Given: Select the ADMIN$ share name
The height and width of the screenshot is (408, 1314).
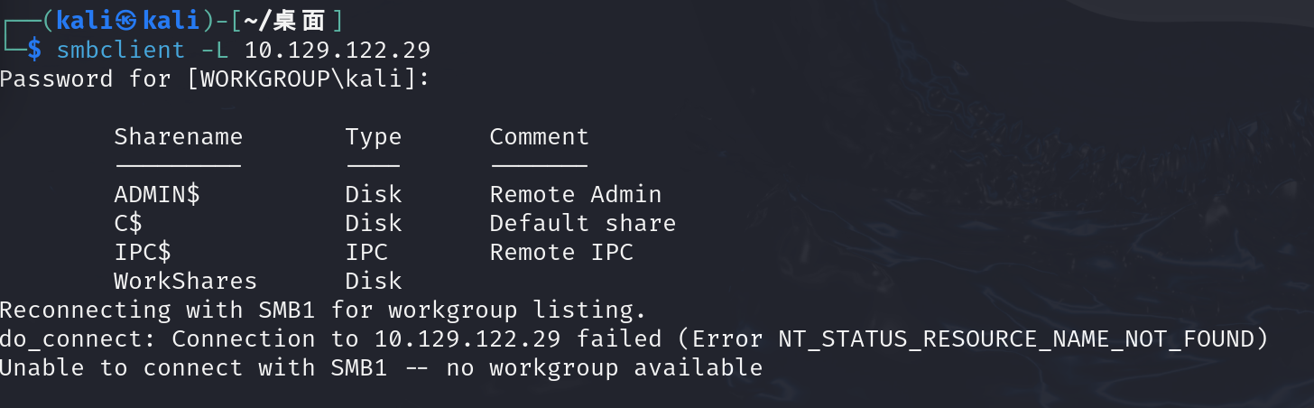Looking at the screenshot, I should 157,194.
